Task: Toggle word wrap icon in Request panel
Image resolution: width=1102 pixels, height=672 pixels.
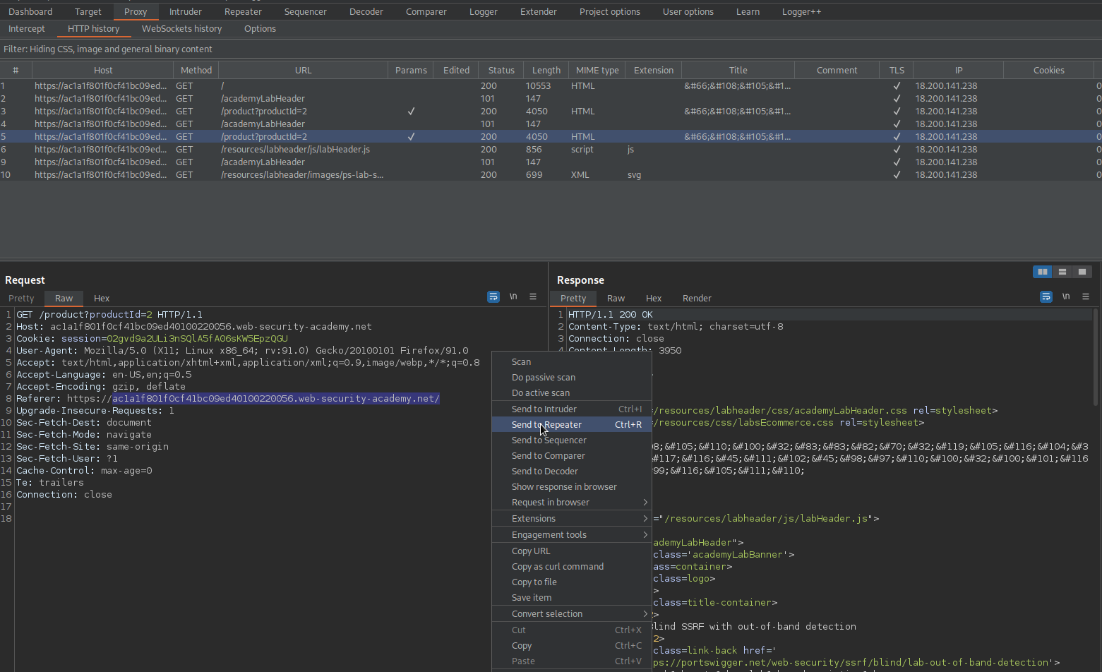Action: (493, 297)
